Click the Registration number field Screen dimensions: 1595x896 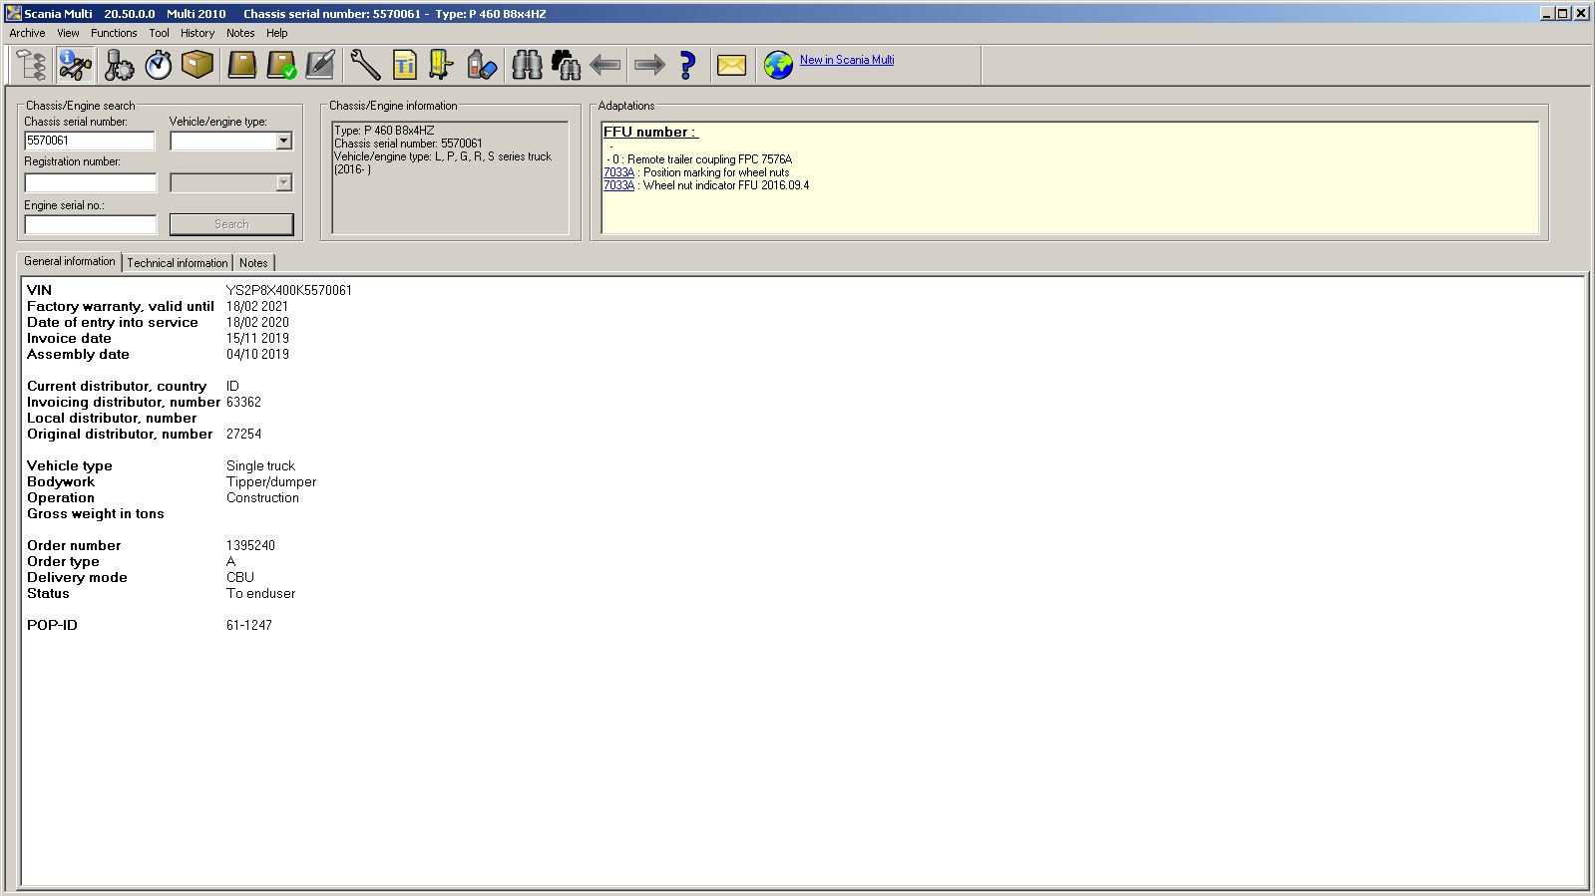click(x=90, y=182)
